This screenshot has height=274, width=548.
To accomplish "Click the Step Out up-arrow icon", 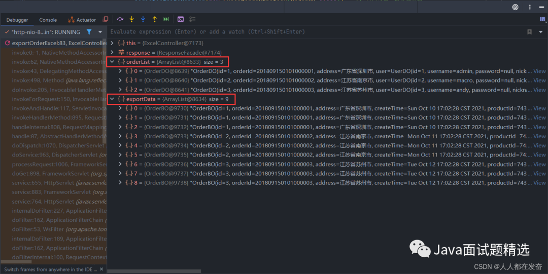I will tap(154, 19).
